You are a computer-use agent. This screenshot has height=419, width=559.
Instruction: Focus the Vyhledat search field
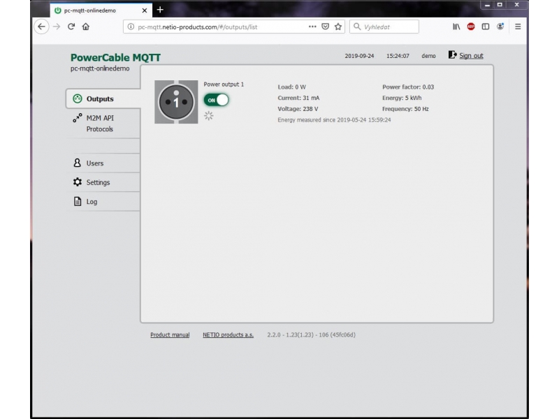click(x=384, y=27)
